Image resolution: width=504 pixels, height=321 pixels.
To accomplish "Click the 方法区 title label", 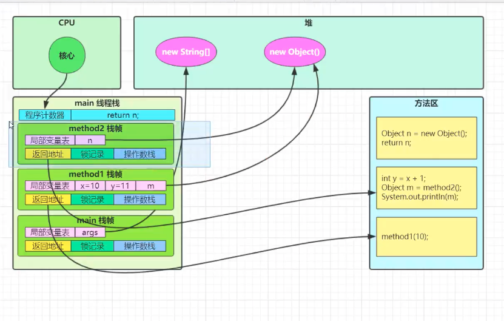I will 426,103.
